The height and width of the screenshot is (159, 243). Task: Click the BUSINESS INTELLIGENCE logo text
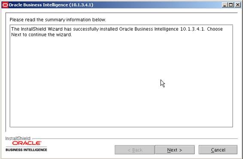point(26,150)
